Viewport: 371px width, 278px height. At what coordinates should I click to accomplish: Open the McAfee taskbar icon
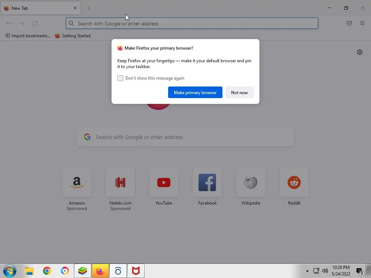(x=136, y=271)
